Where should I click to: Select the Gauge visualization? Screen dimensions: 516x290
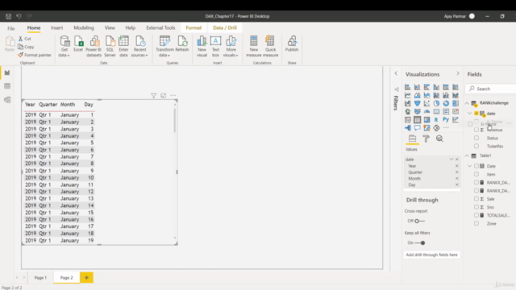tap(427, 112)
